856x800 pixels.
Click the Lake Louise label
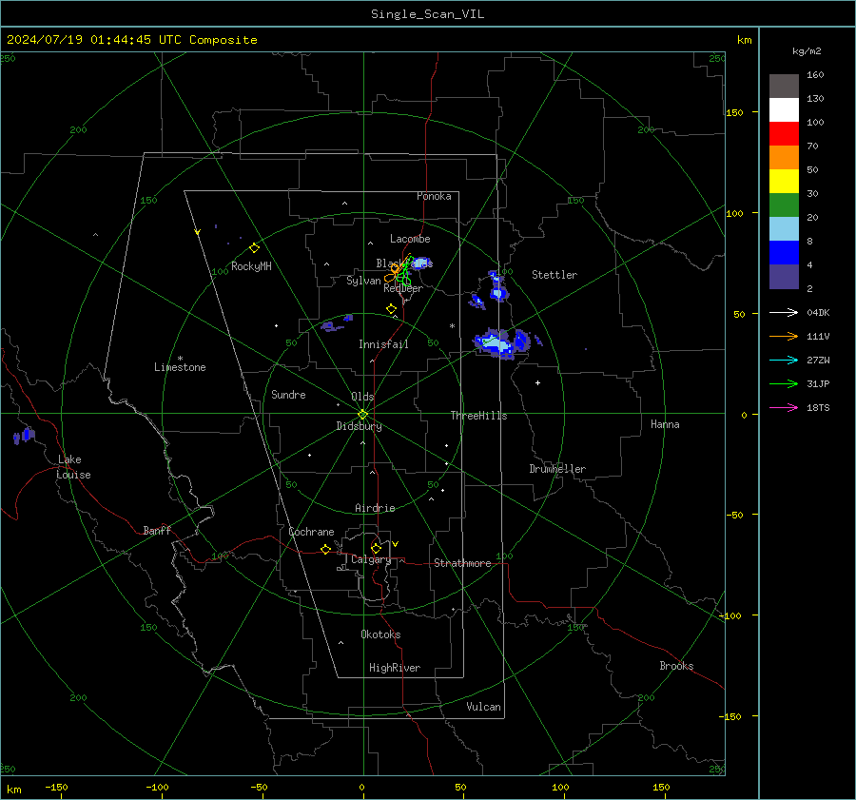point(73,467)
